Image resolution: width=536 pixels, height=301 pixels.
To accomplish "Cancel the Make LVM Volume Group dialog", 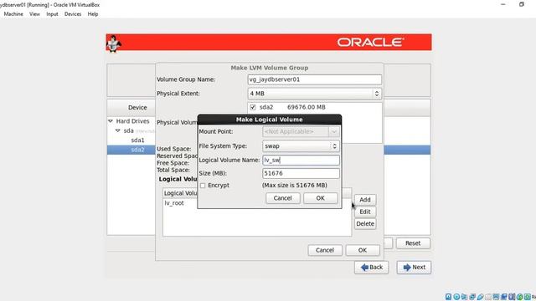I will coord(325,250).
